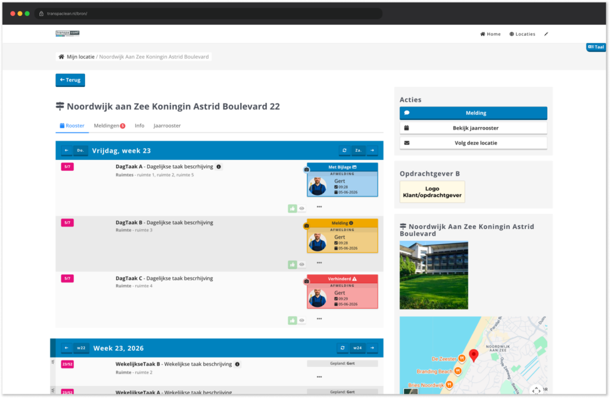Click the pencil edit icon in top navigation
Screen dimensions: 610x398
(x=546, y=34)
